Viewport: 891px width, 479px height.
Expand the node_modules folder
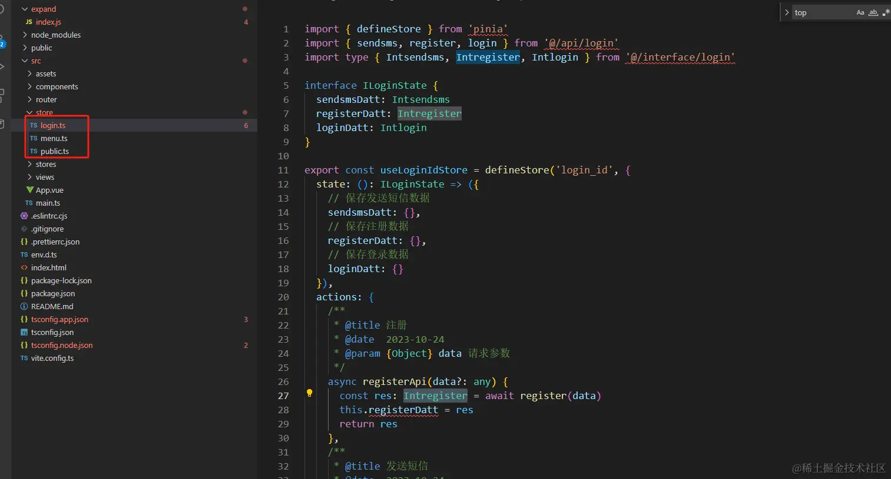click(25, 35)
